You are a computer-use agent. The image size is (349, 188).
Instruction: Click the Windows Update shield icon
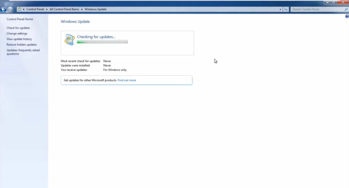(x=70, y=40)
